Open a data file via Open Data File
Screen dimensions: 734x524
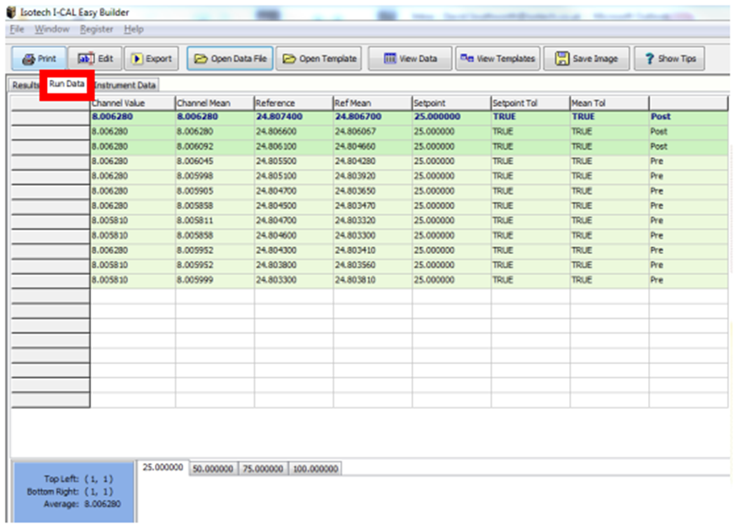coord(230,59)
